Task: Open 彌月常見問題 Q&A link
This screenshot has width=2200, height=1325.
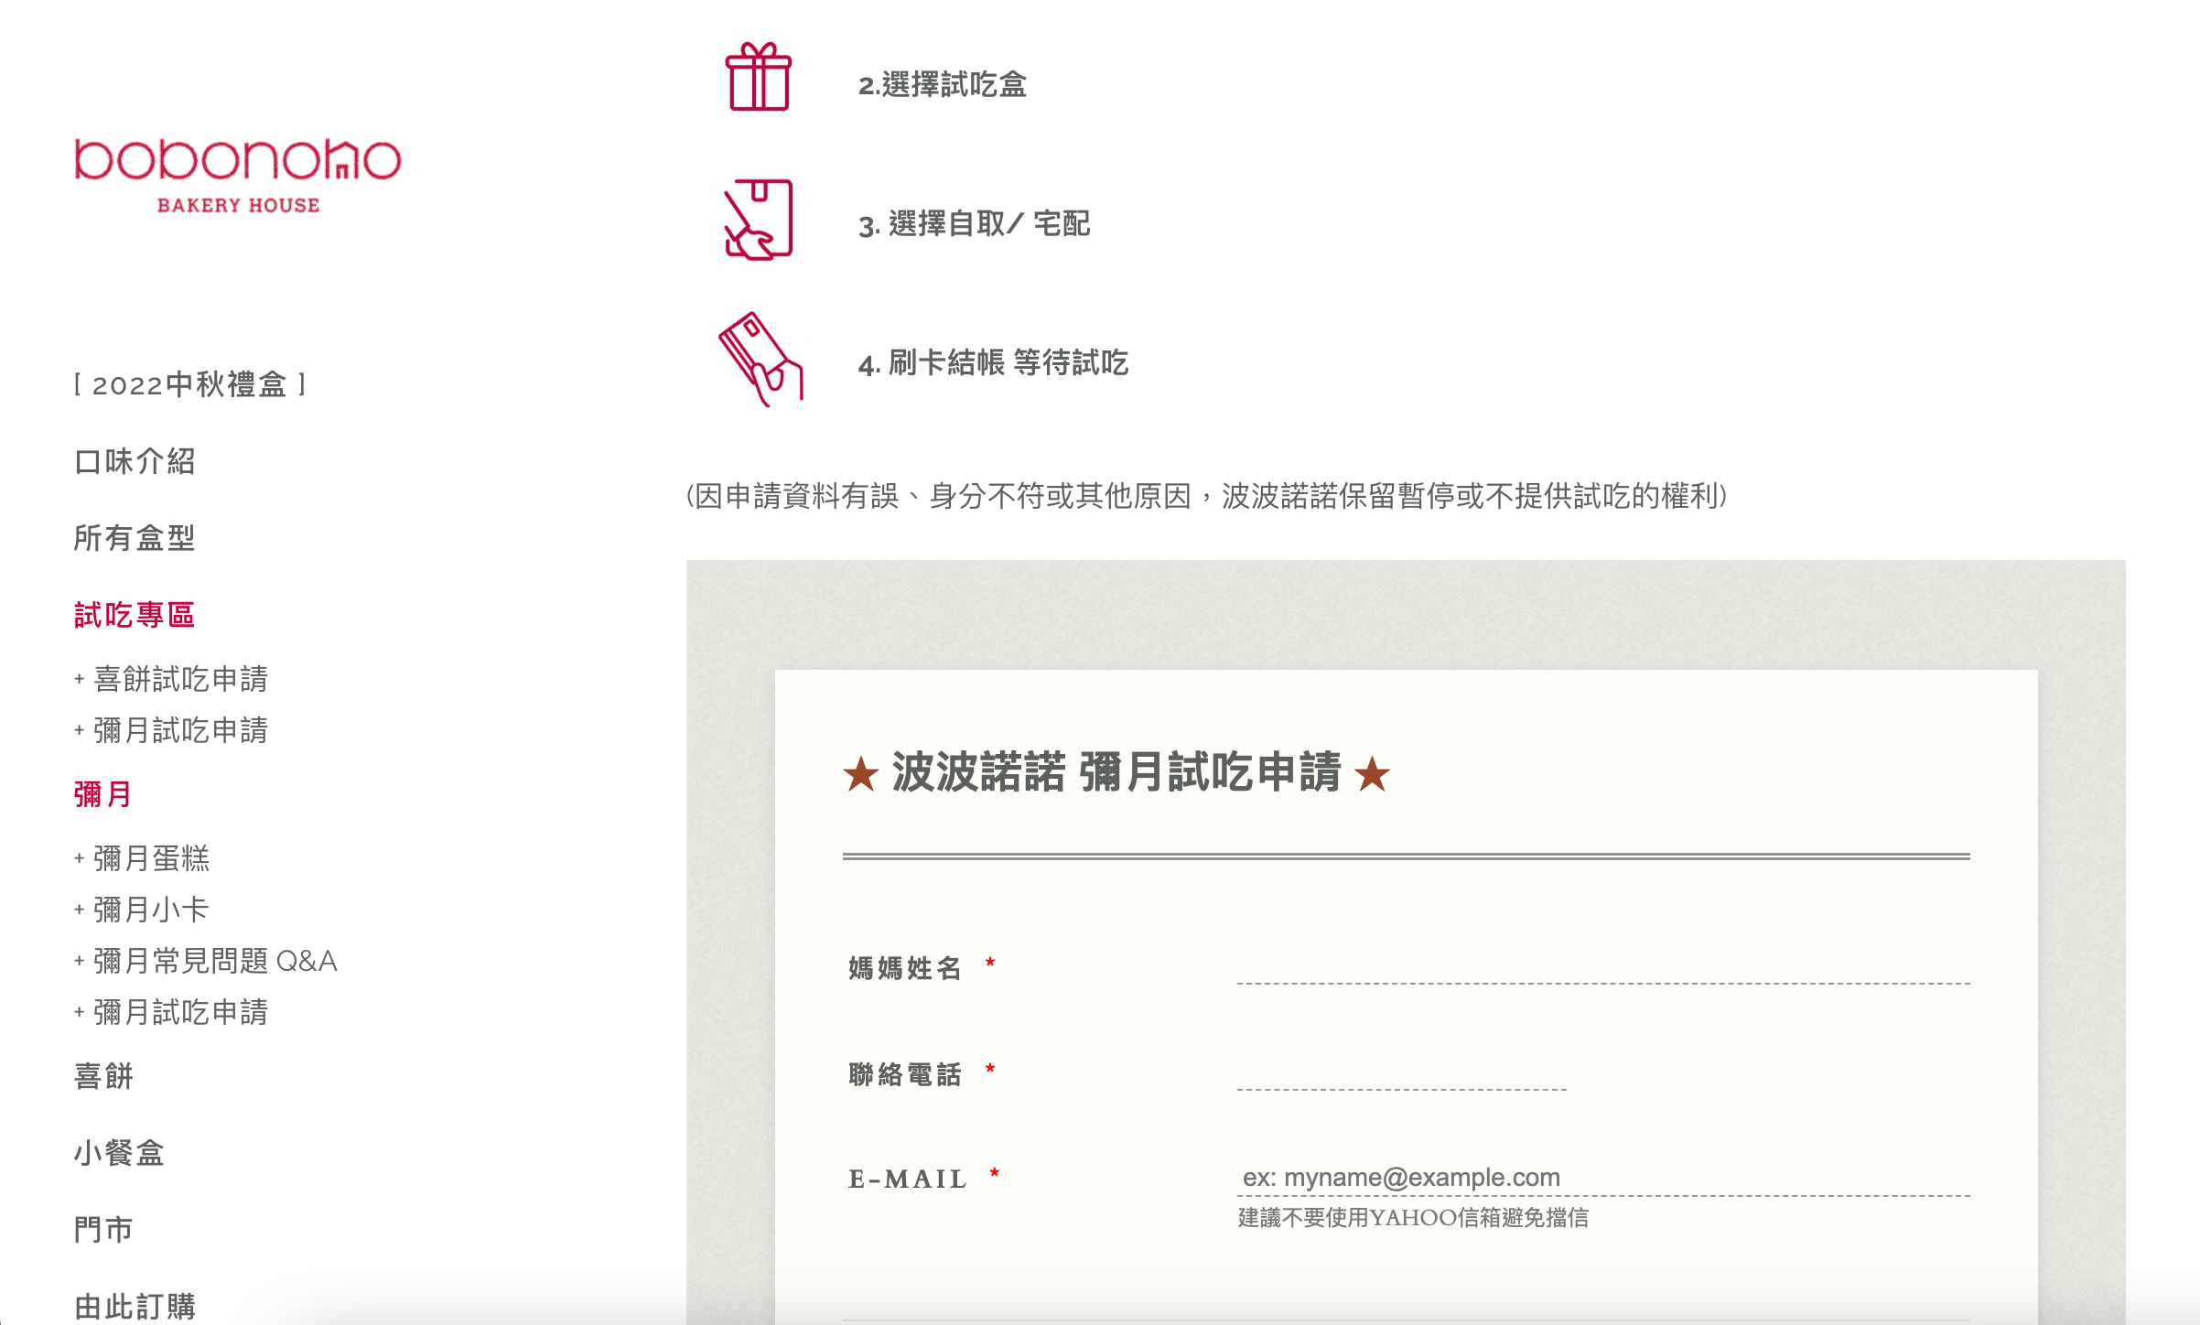Action: tap(206, 961)
